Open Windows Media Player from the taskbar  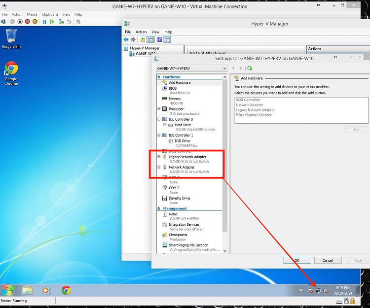(45, 290)
